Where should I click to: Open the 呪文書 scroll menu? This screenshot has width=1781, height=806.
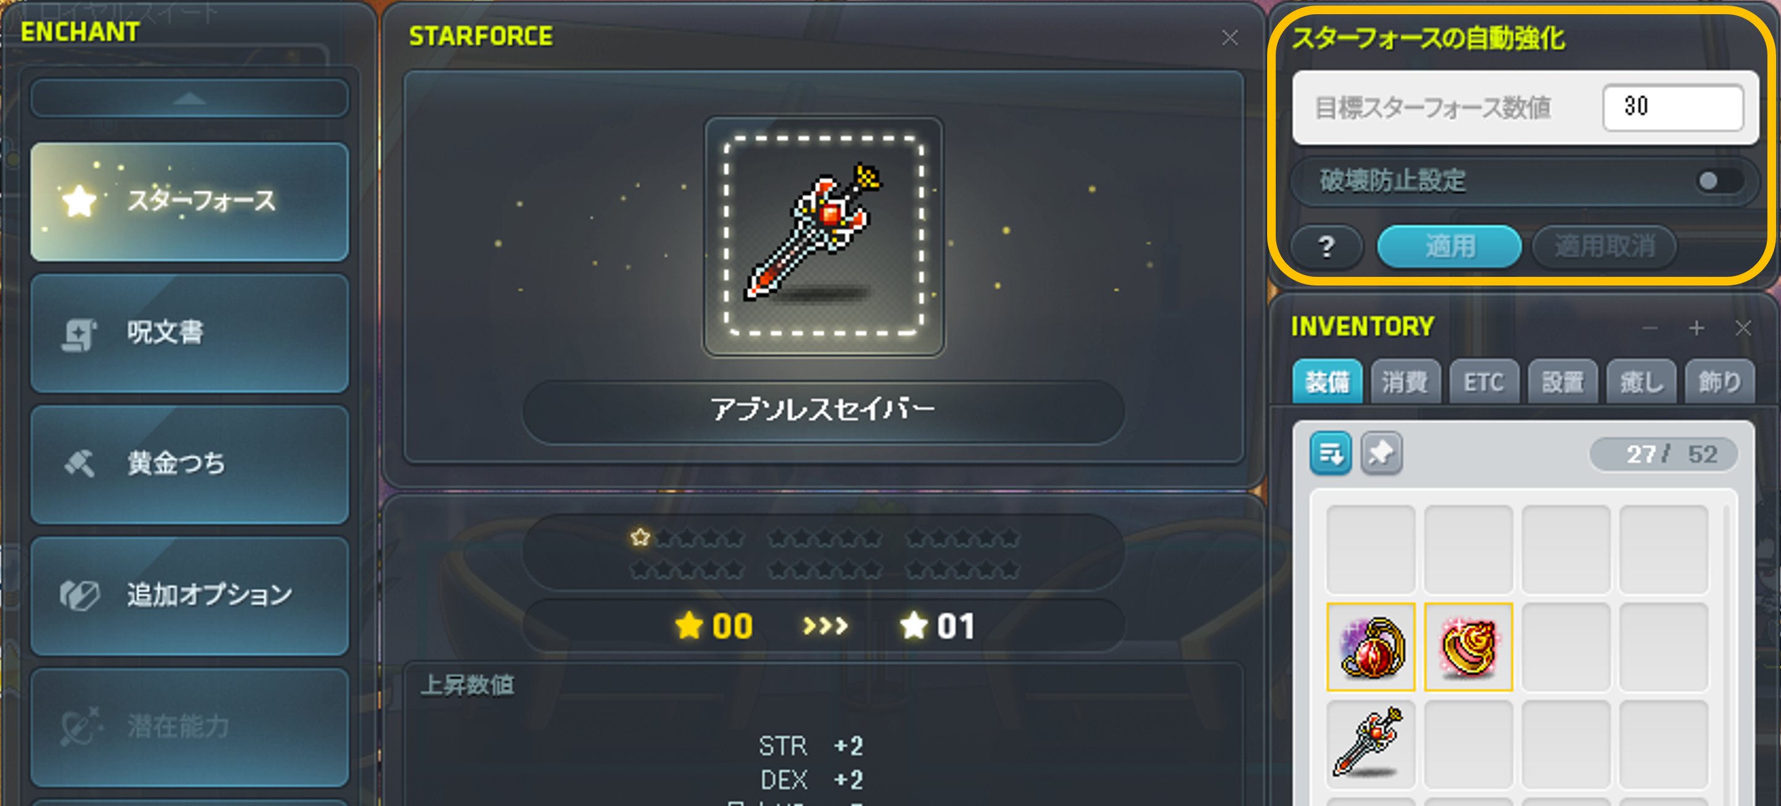(x=189, y=333)
